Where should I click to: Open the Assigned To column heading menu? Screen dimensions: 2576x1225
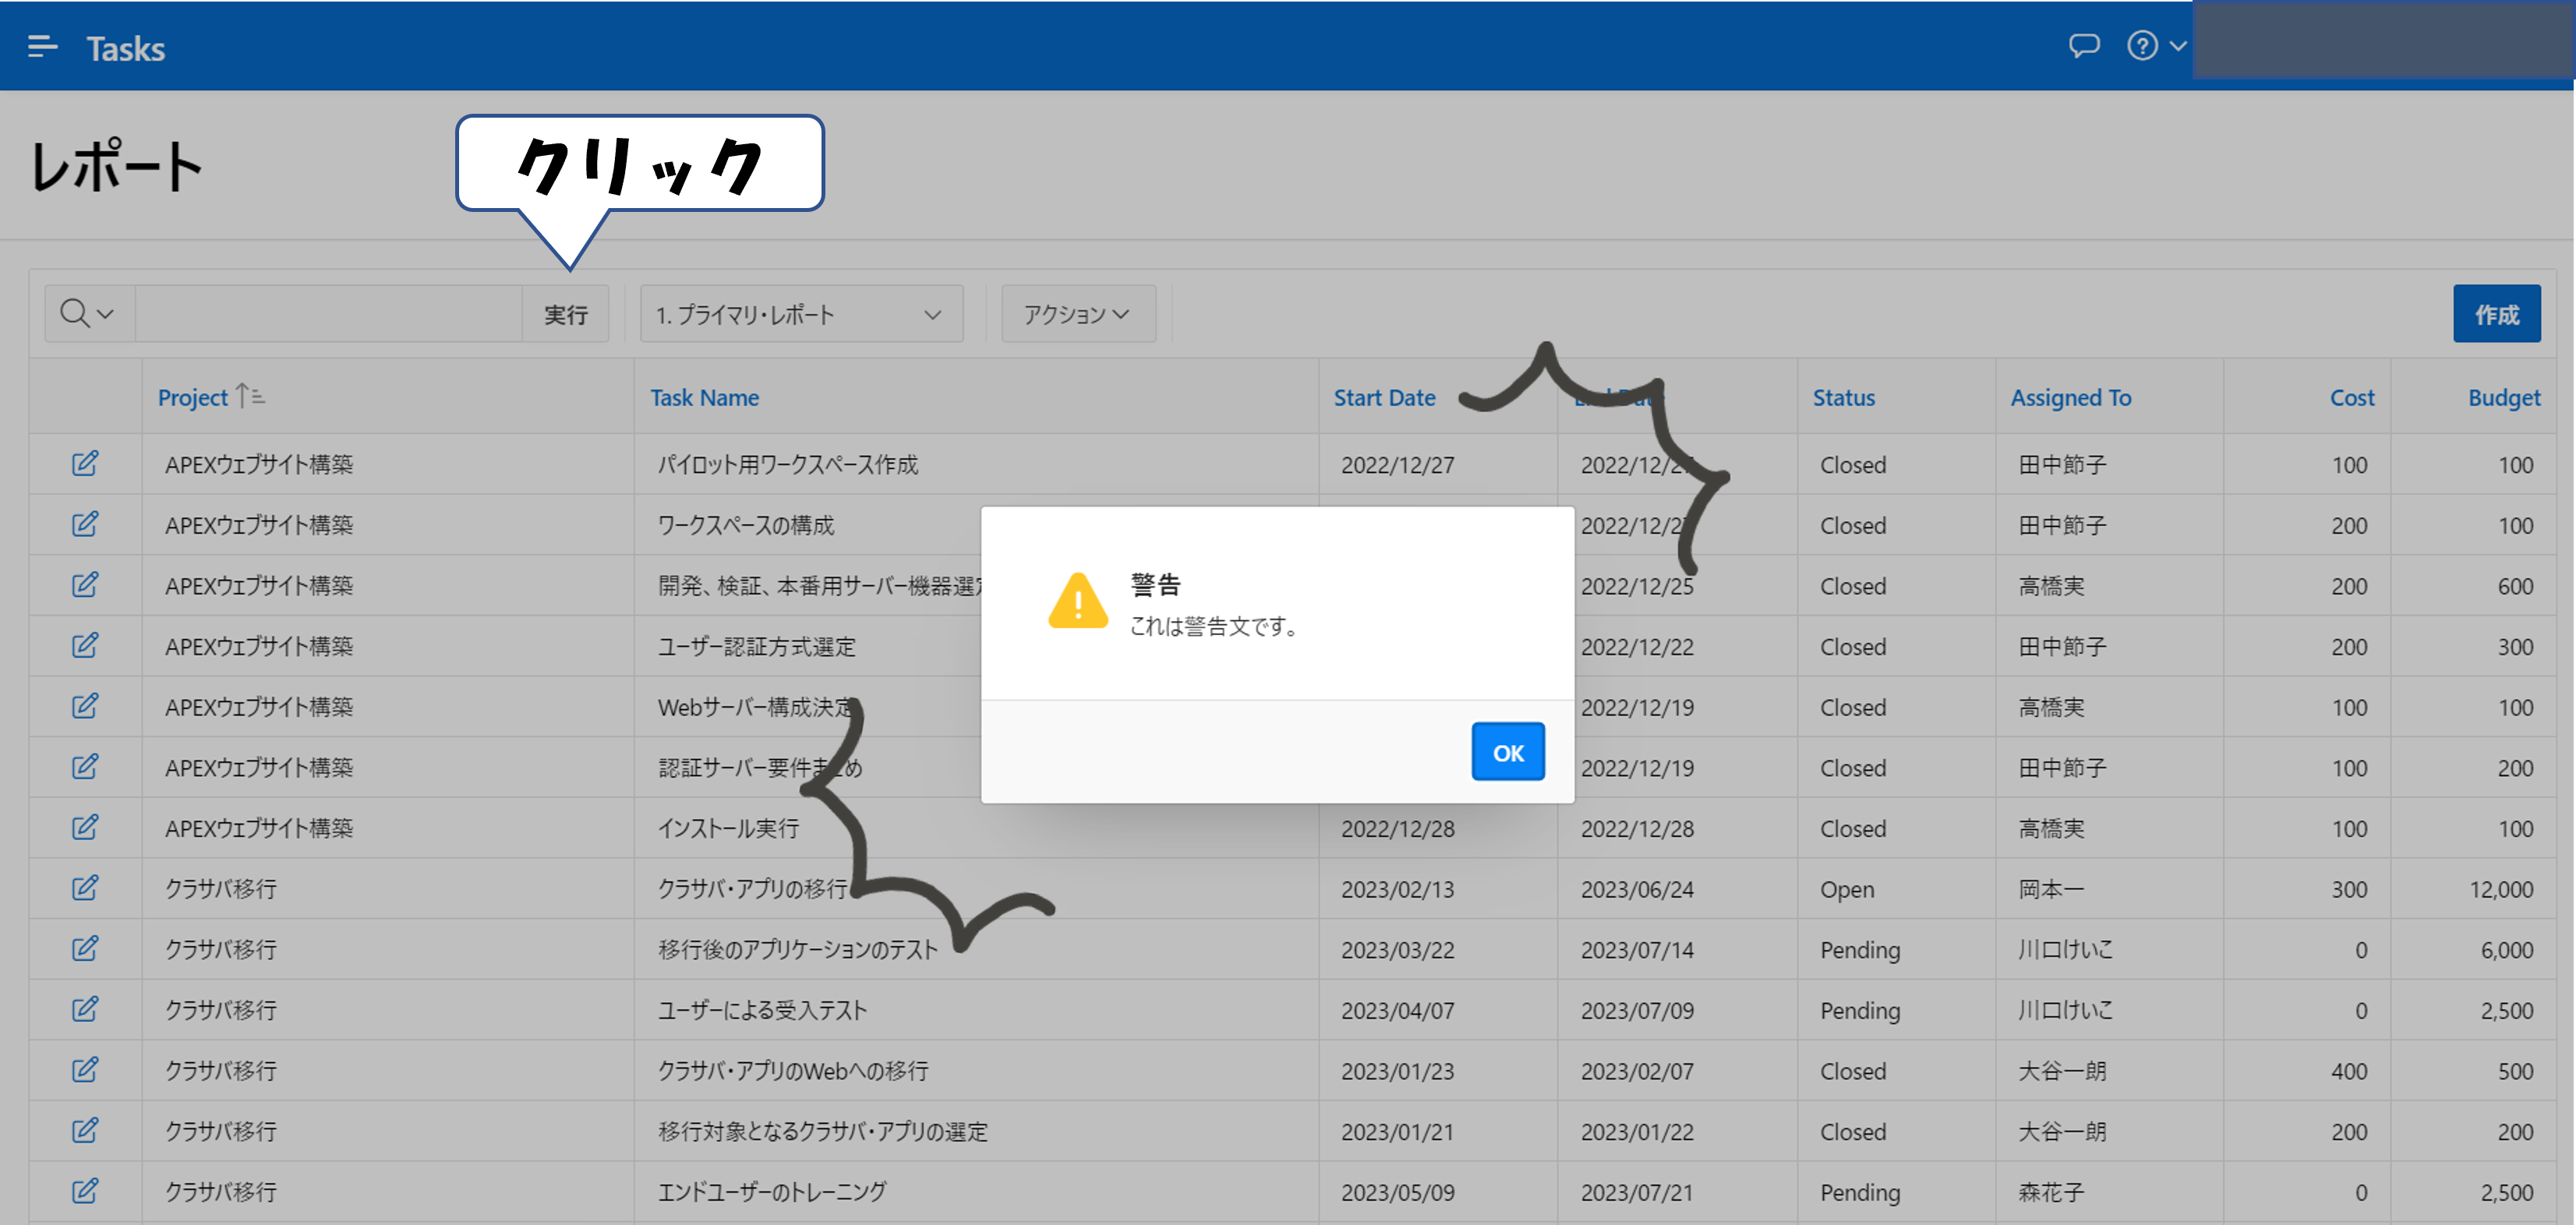(2069, 397)
